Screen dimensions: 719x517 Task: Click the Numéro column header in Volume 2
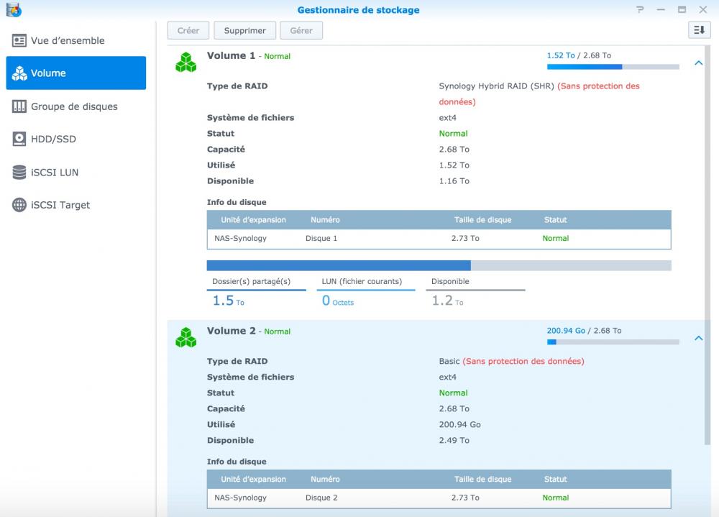(x=325, y=479)
